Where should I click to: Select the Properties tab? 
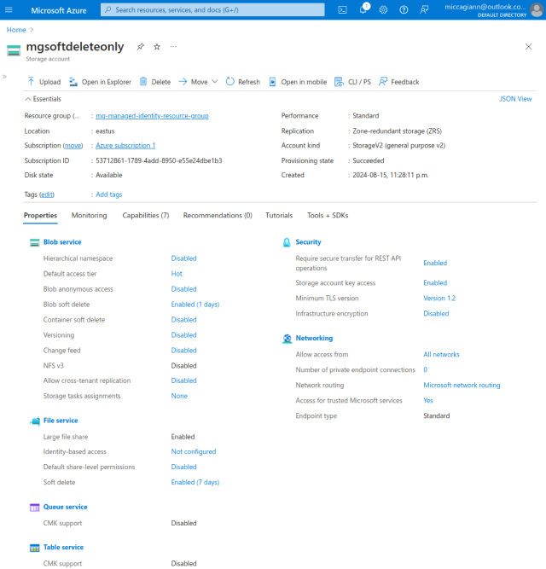40,216
